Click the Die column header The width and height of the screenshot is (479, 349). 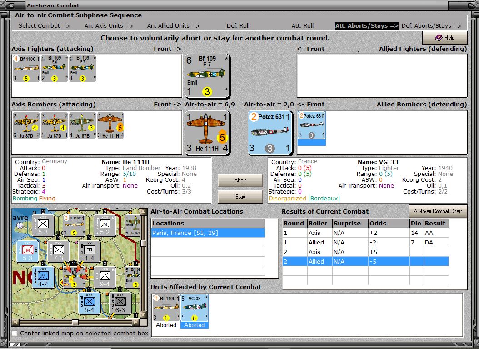(416, 223)
